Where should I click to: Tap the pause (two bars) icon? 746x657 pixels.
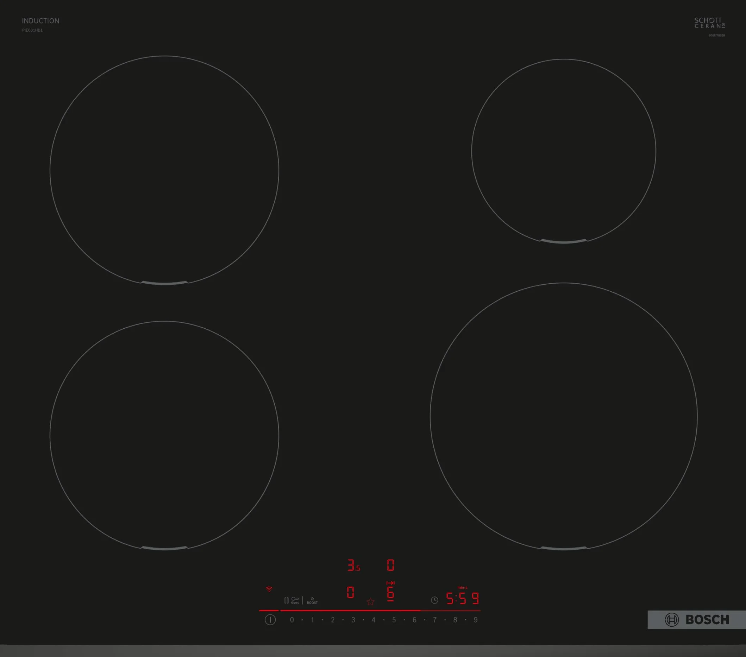coord(287,600)
